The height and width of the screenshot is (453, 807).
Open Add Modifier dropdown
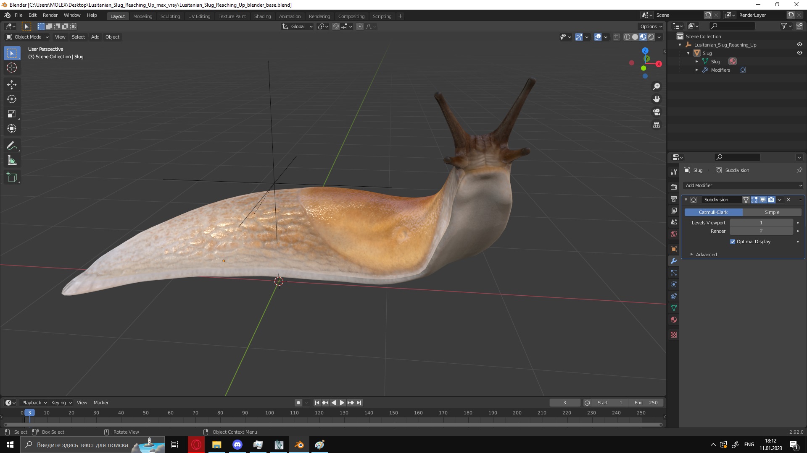click(x=743, y=185)
